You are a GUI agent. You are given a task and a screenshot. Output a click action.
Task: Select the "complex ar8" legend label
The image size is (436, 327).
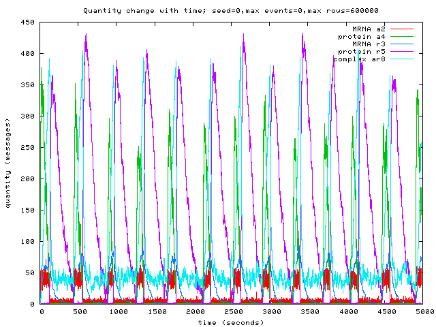tap(359, 59)
